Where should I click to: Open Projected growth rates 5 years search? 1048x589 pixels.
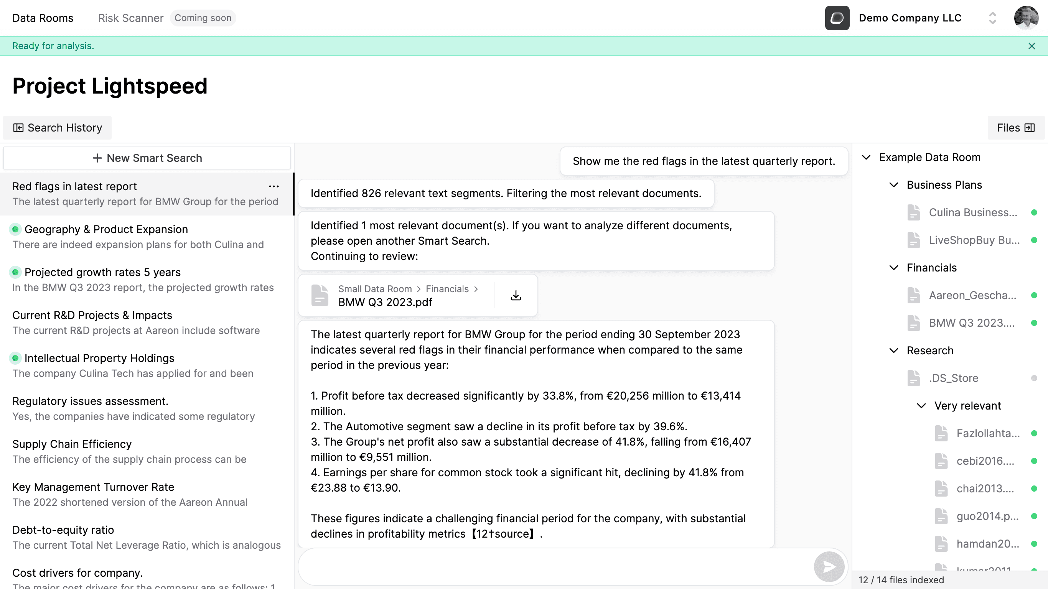pos(147,280)
